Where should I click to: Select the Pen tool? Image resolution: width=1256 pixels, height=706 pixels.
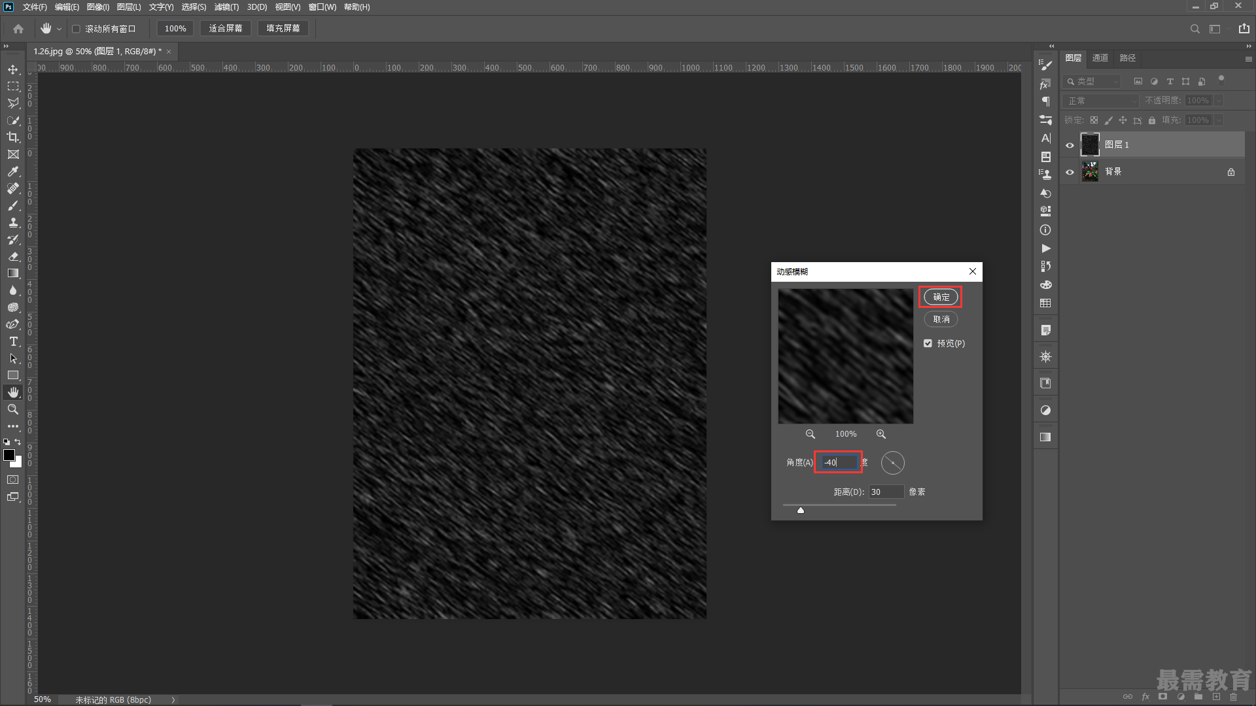click(x=13, y=324)
